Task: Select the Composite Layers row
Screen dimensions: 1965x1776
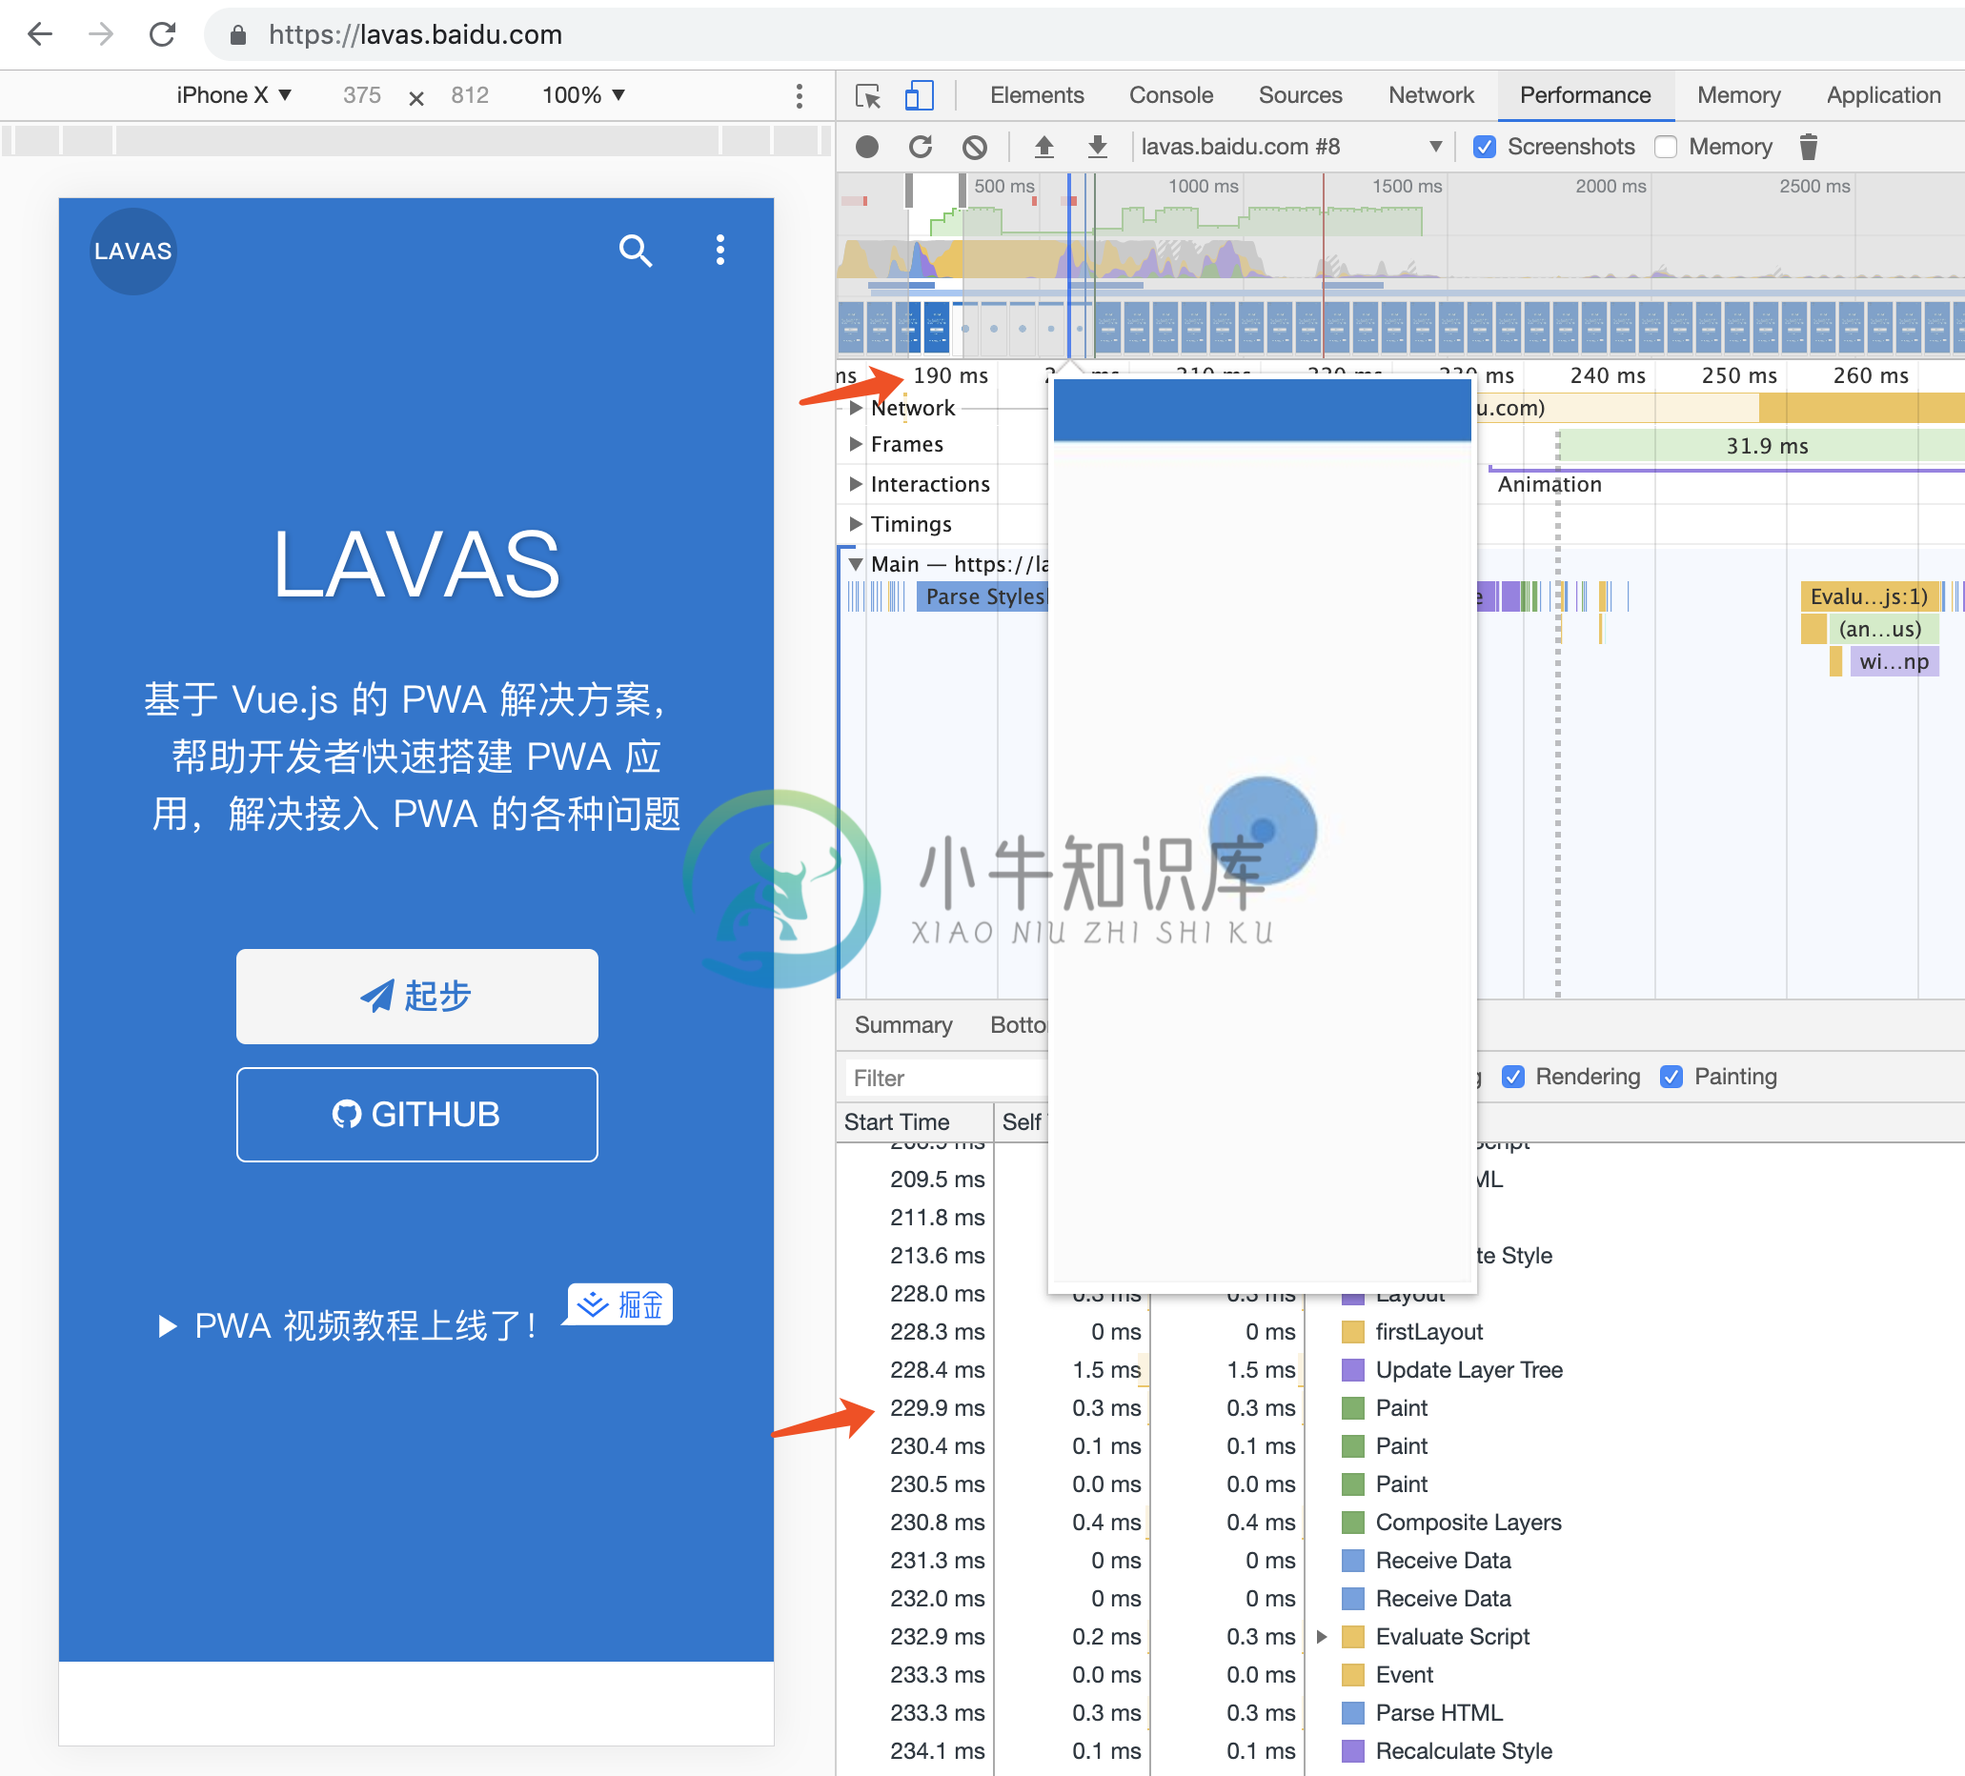Action: (x=1400, y=1522)
